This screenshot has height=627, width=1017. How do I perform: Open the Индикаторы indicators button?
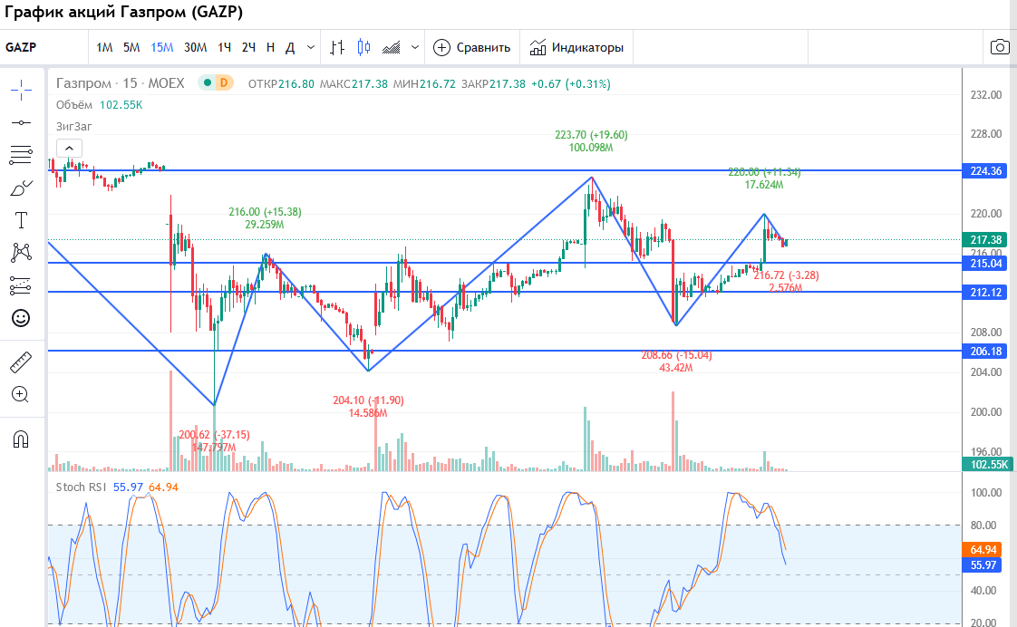pos(576,47)
